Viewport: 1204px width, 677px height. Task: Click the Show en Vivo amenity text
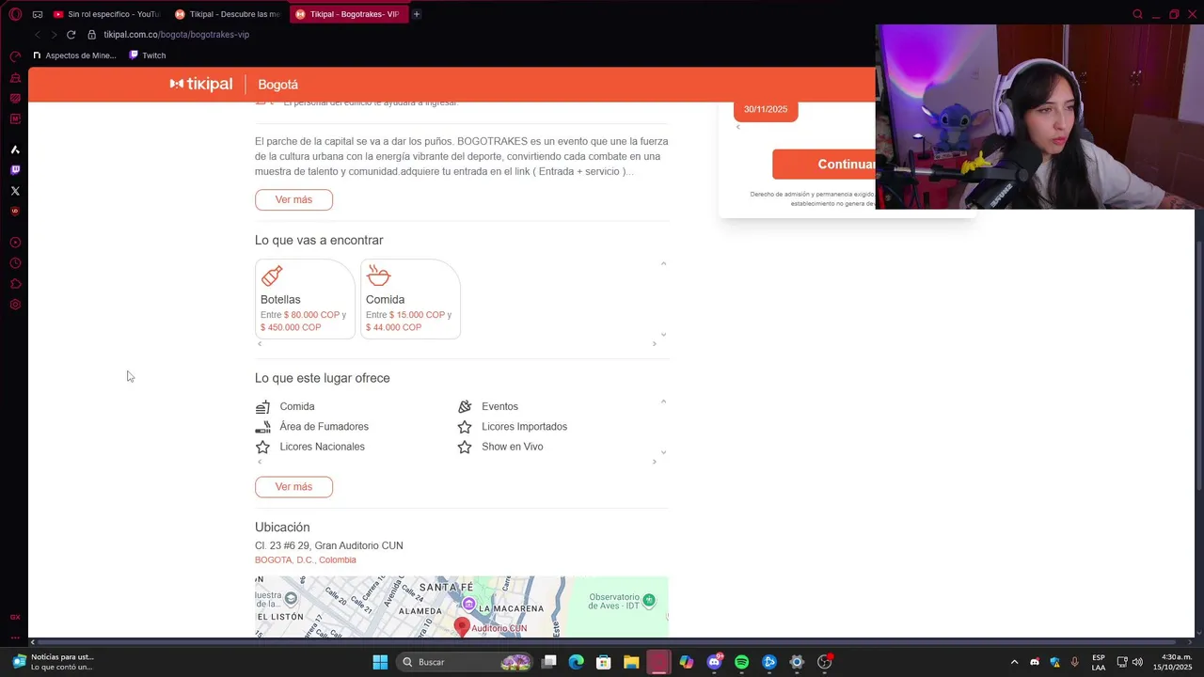pos(513,447)
